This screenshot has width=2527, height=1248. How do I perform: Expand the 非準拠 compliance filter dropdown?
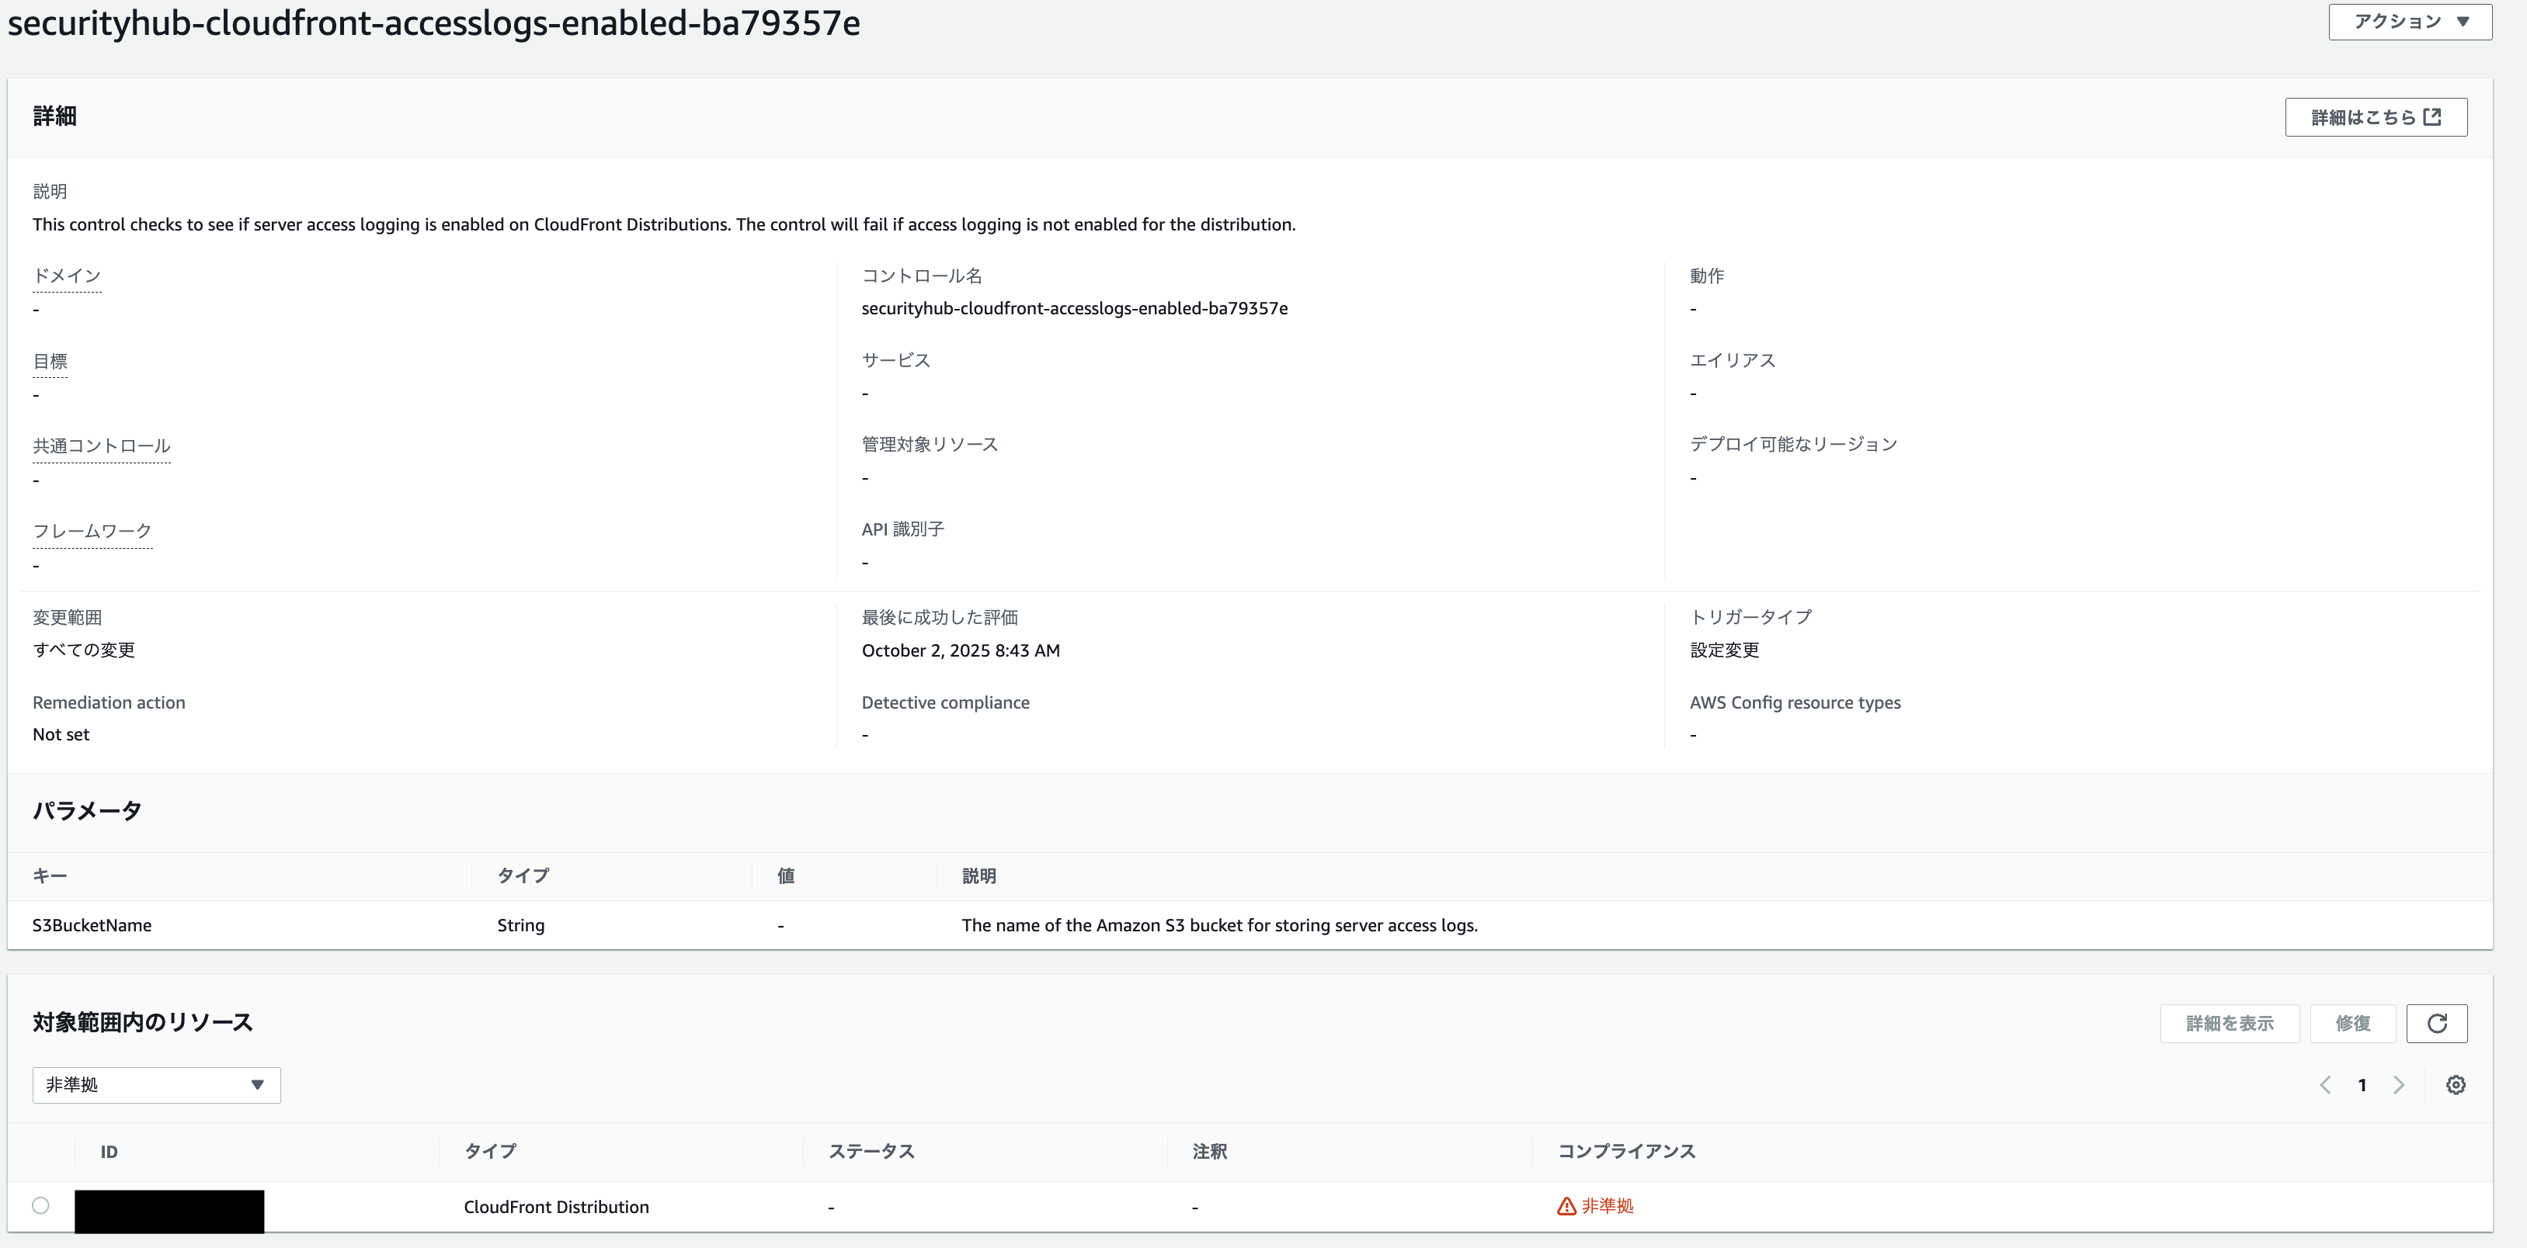tap(156, 1085)
